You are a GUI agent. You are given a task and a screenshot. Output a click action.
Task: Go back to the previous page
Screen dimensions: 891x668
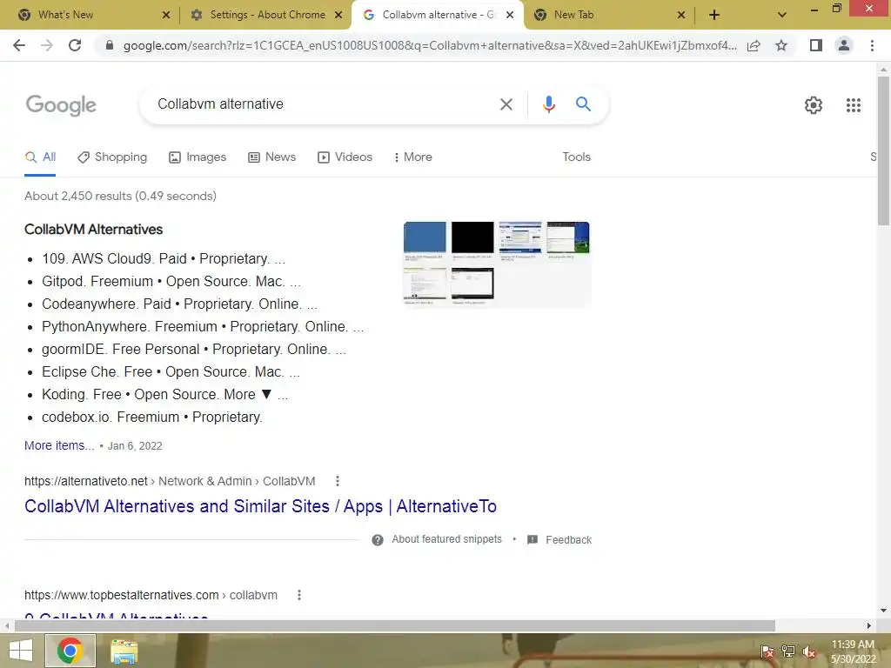tap(19, 45)
